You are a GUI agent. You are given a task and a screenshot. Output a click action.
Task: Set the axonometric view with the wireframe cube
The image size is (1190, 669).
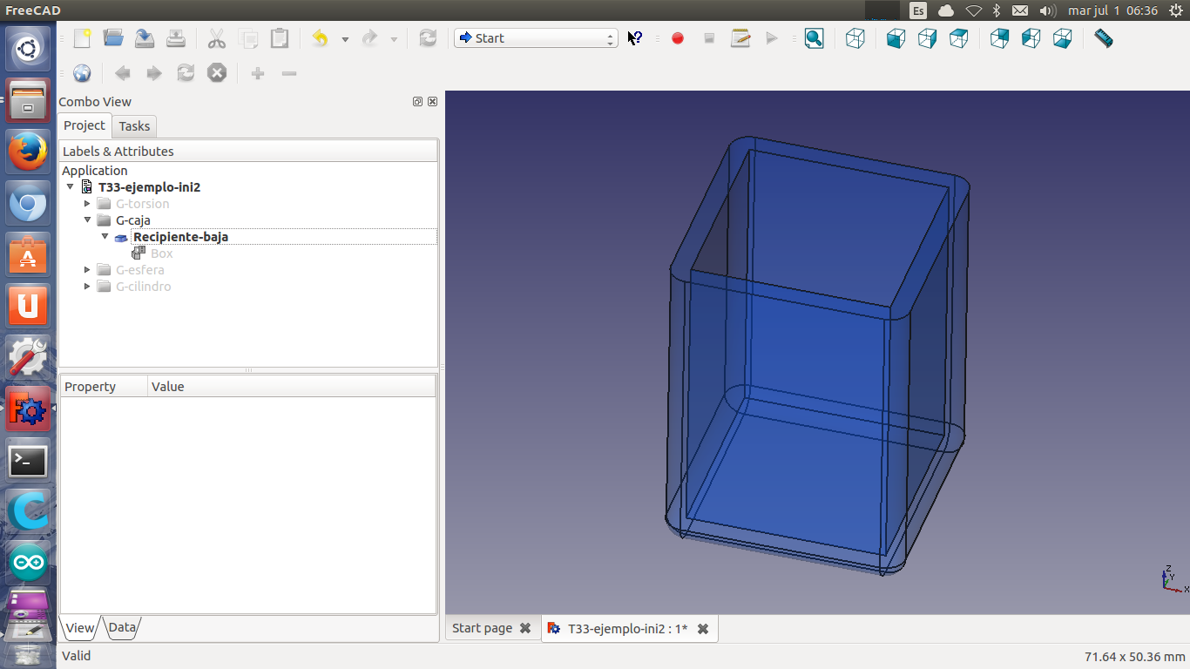pyautogui.click(x=855, y=38)
